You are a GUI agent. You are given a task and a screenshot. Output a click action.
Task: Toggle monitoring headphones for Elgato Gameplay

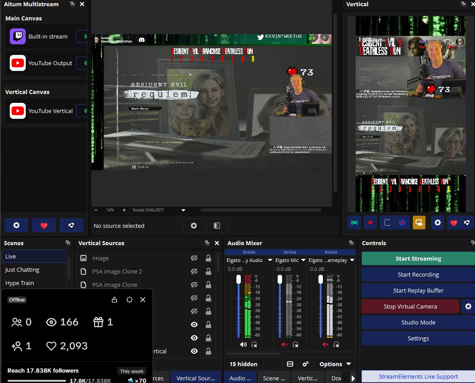click(336, 344)
